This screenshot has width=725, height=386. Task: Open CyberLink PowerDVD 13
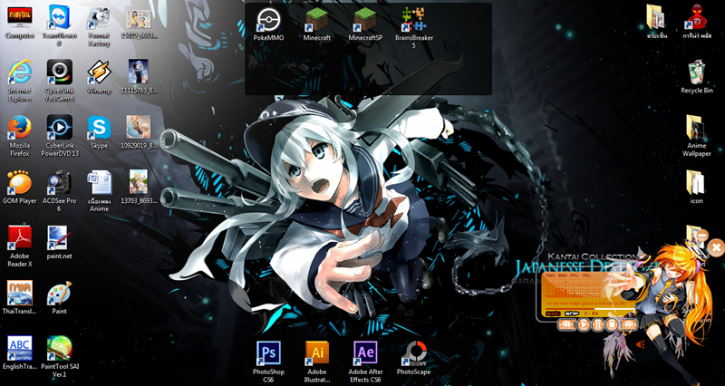tap(60, 136)
